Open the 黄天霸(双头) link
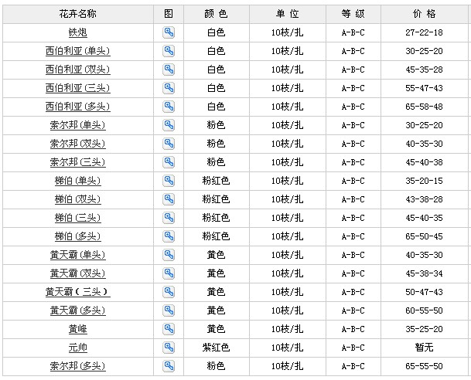 (78, 273)
